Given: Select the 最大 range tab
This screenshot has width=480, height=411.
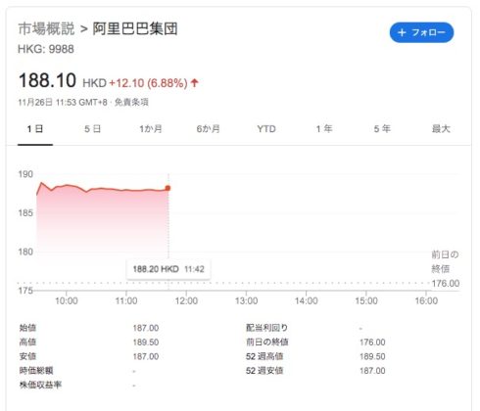Looking at the screenshot, I should coord(441,129).
